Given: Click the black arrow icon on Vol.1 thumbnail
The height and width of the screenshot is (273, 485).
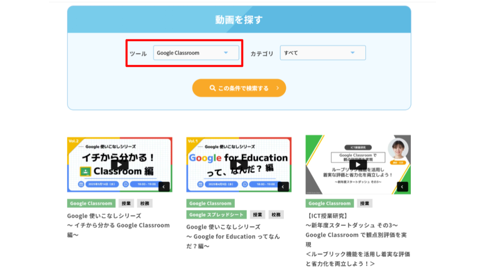Looking at the screenshot, I should tap(283, 187).
